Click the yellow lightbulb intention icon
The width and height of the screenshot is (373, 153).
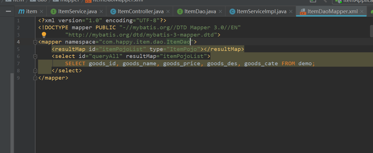[x=44, y=35]
